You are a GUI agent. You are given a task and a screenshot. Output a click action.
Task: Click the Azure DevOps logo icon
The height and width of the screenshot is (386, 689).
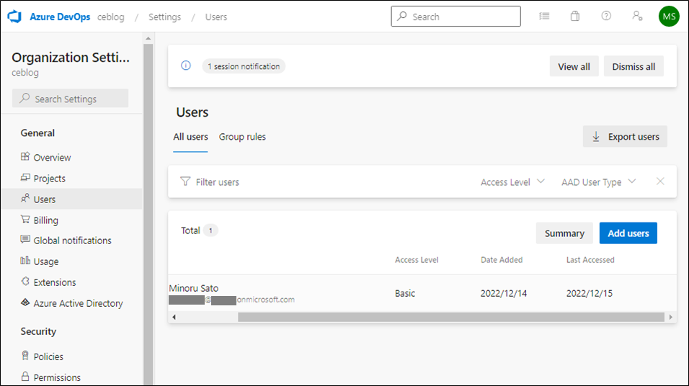[x=14, y=17]
